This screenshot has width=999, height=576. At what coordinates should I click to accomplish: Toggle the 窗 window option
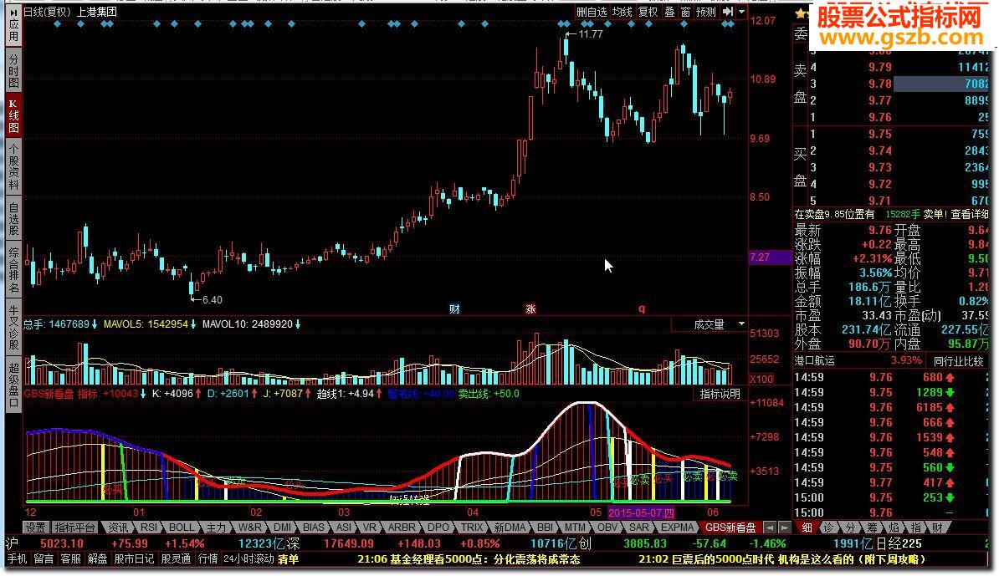(685, 12)
